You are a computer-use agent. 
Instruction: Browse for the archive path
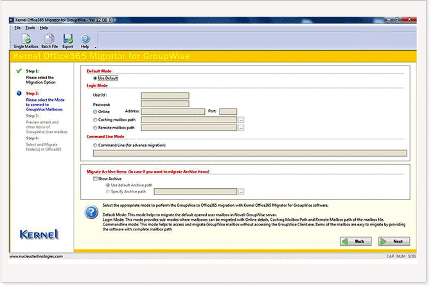(241, 192)
